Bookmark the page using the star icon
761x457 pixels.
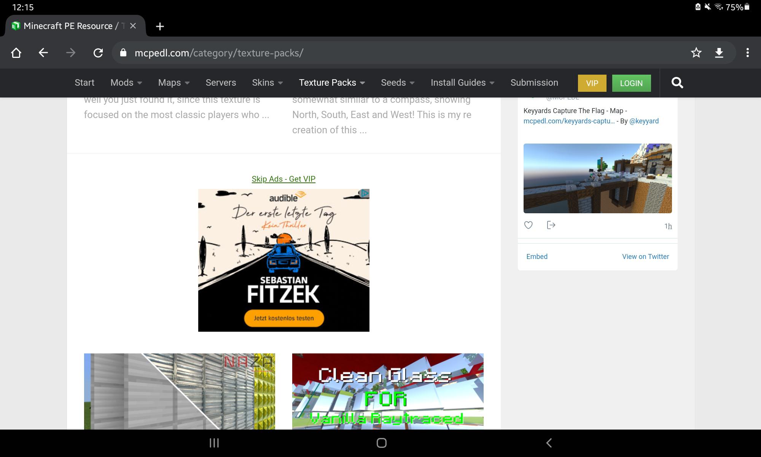coord(696,53)
